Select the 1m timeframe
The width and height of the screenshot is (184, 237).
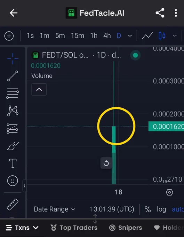pyautogui.click(x=45, y=36)
